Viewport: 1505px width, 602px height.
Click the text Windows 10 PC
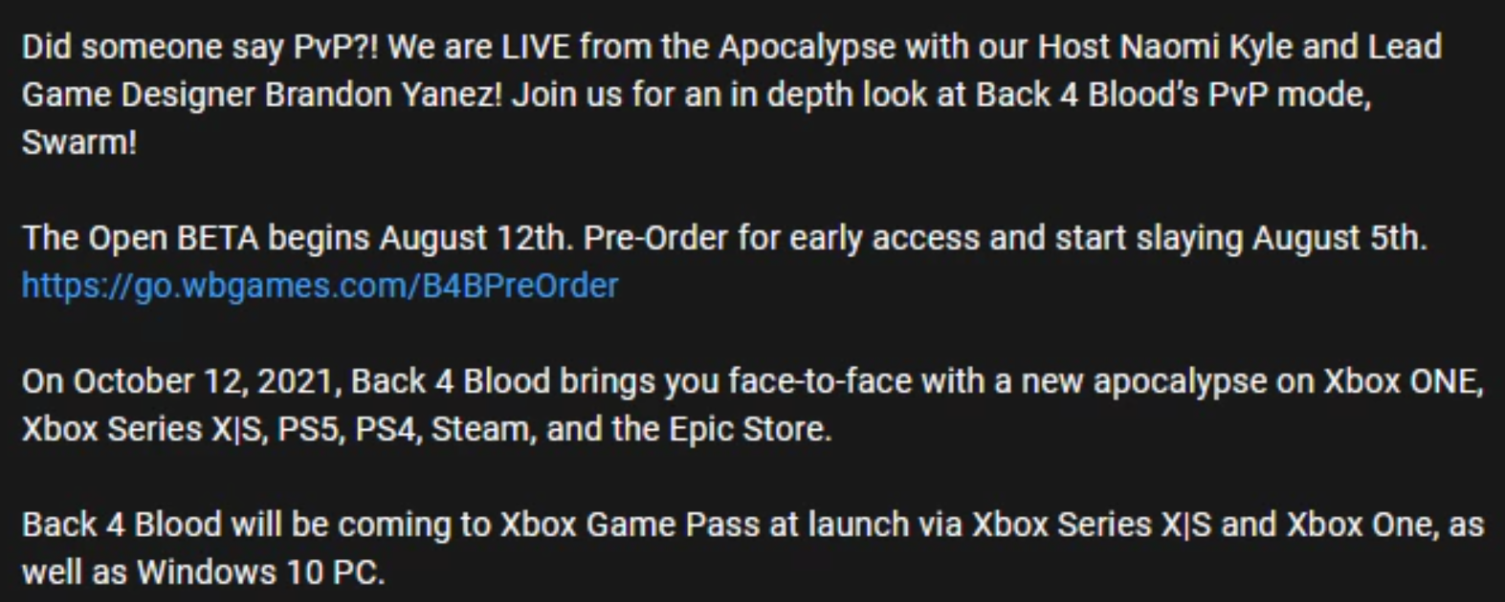tap(258, 572)
